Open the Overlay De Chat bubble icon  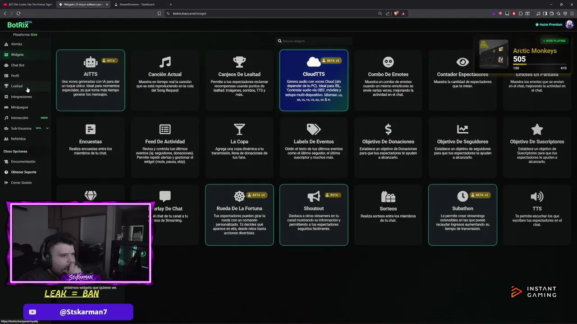[165, 196]
